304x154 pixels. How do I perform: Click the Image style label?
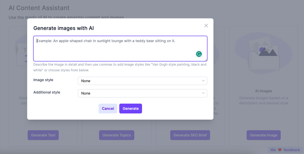click(x=43, y=80)
